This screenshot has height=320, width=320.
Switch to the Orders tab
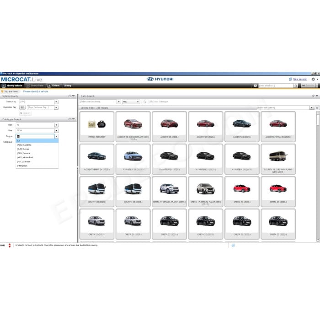pos(53,86)
